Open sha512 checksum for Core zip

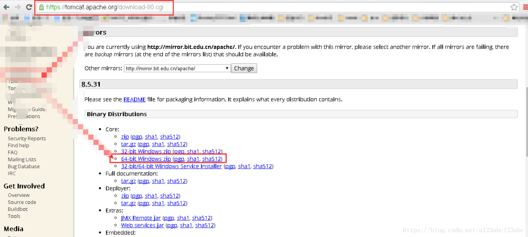point(169,137)
